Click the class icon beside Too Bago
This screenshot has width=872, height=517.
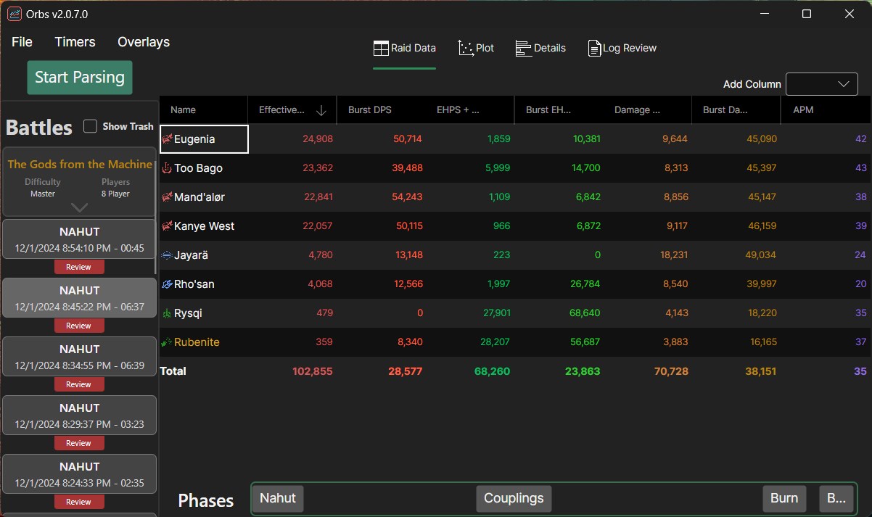coord(167,168)
